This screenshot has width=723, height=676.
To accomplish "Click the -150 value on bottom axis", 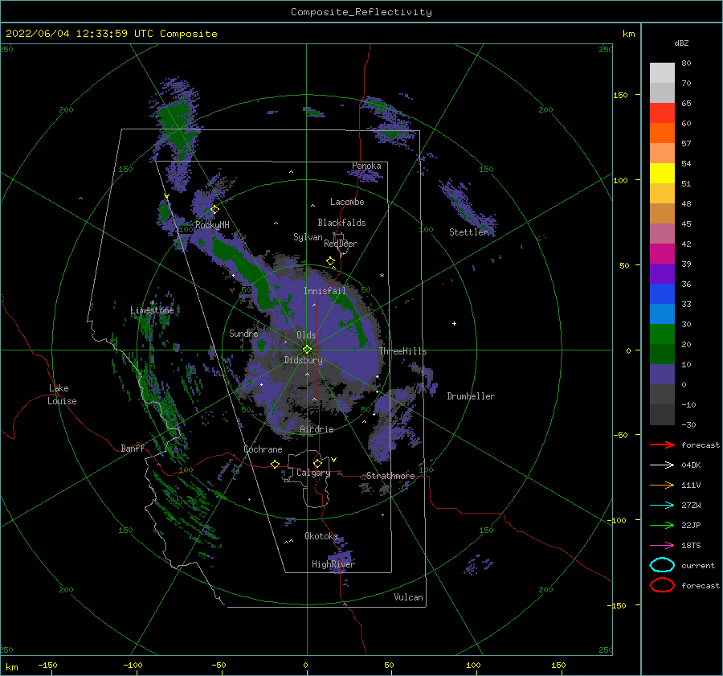I will (47, 666).
